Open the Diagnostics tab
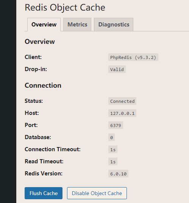Image resolution: width=189 pixels, height=203 pixels. 114,25
